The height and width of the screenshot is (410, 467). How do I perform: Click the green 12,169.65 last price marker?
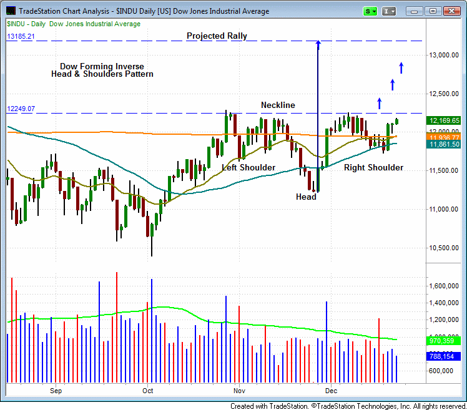coord(443,120)
